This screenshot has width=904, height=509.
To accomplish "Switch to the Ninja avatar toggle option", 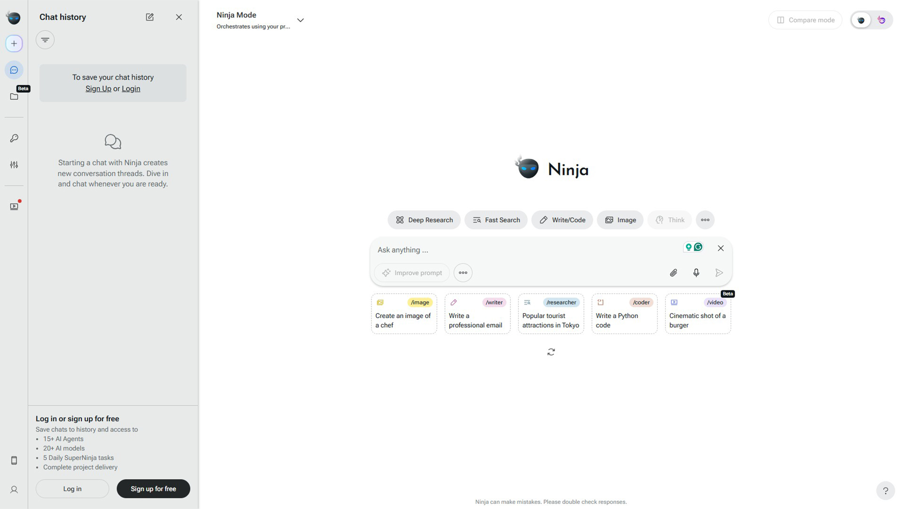I will (x=861, y=20).
